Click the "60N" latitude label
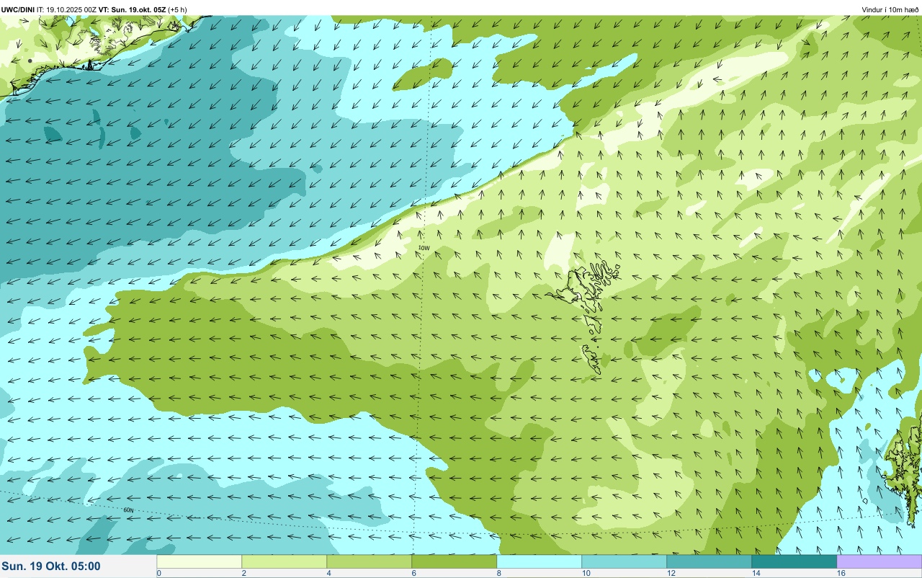The width and height of the screenshot is (922, 578). point(128,510)
